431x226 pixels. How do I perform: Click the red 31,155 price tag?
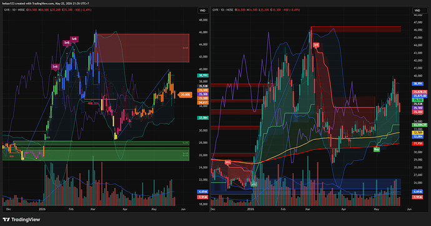tap(418, 144)
